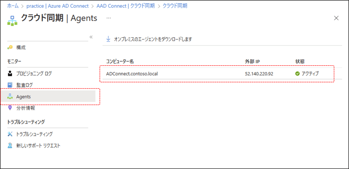Click the 外部 IP column header
This screenshot has height=169, width=349.
[252, 61]
